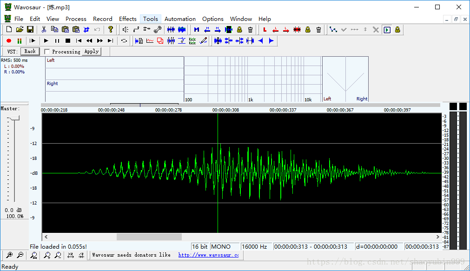Open the File menu
Image resolution: width=470 pixels, height=271 pixels.
[x=19, y=19]
